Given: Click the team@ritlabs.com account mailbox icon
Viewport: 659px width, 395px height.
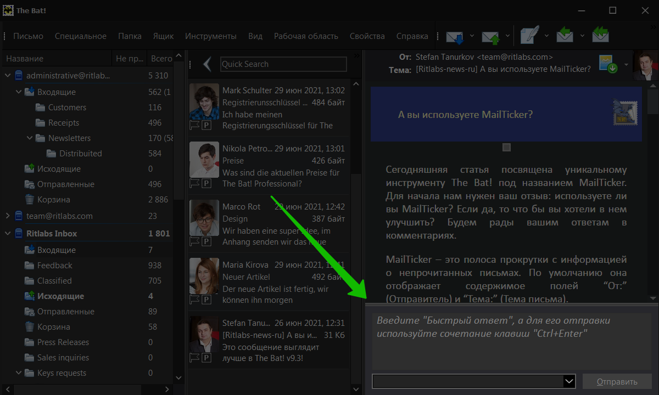Looking at the screenshot, I should pyautogui.click(x=18, y=216).
